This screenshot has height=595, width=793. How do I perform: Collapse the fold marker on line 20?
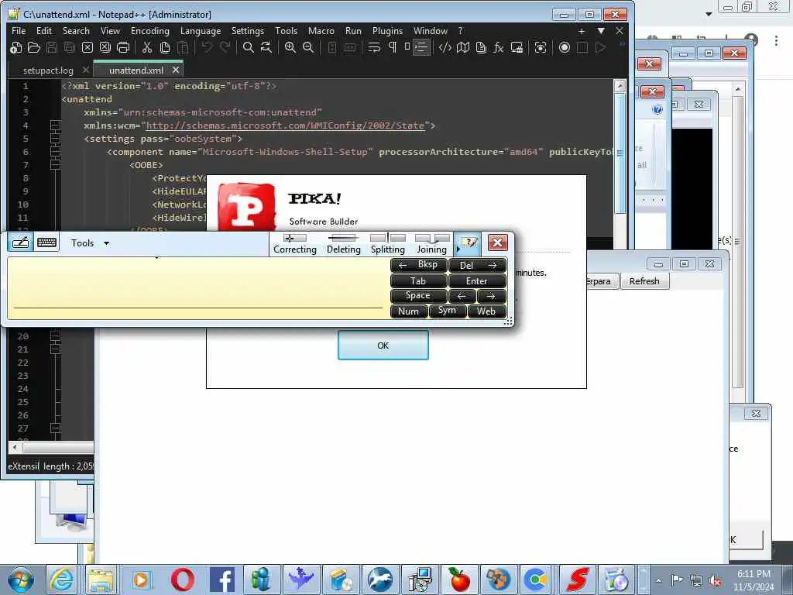click(56, 336)
